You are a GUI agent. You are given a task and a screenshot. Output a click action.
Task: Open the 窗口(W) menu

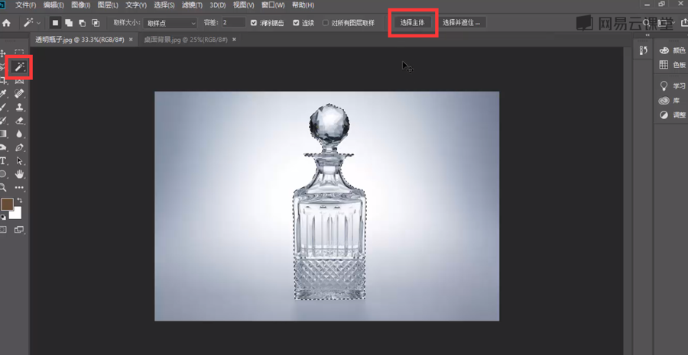point(273,5)
